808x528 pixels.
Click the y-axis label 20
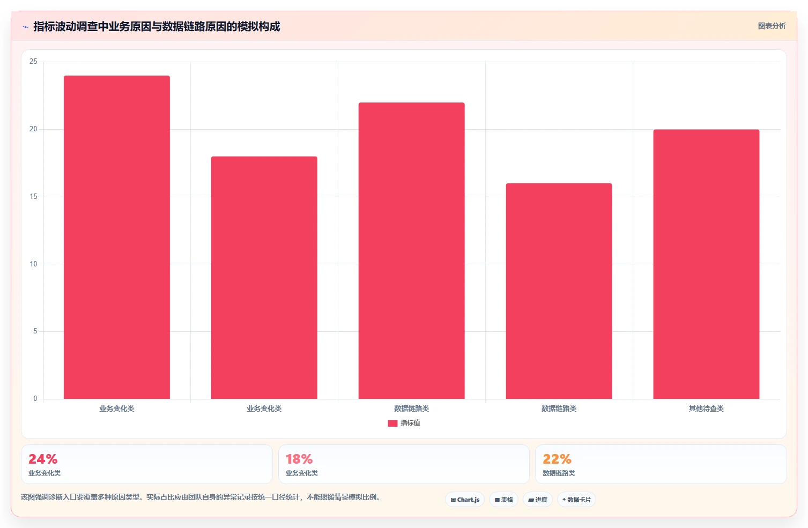click(33, 129)
